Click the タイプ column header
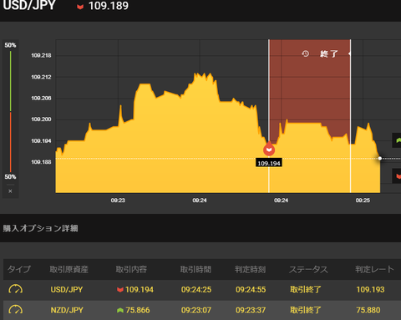Viewport: 401px width, 320px height. [19, 269]
